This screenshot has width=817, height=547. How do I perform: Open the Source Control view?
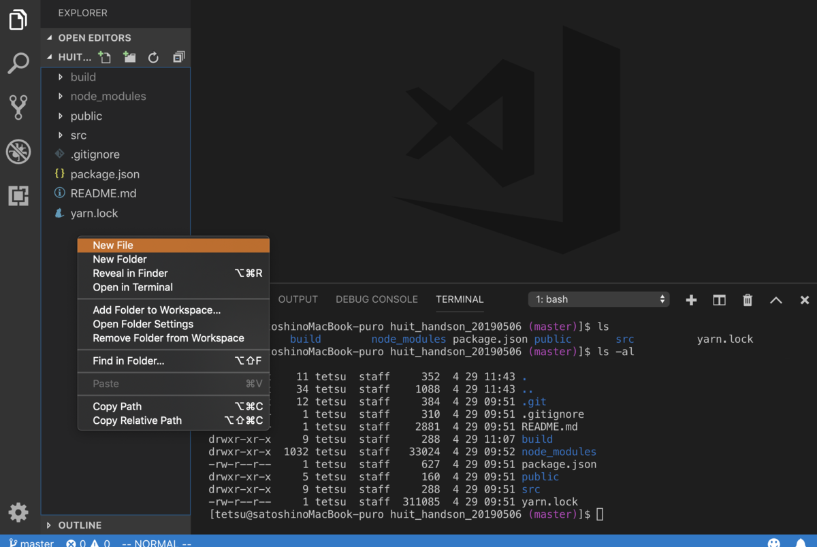[18, 107]
